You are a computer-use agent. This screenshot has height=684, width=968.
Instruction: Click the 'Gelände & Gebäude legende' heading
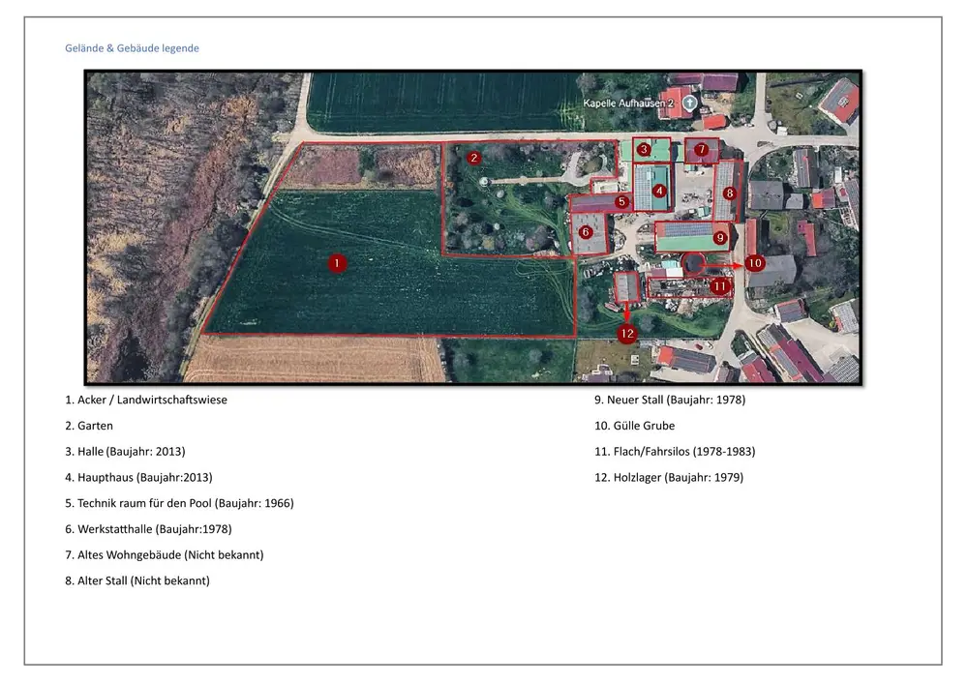(132, 47)
